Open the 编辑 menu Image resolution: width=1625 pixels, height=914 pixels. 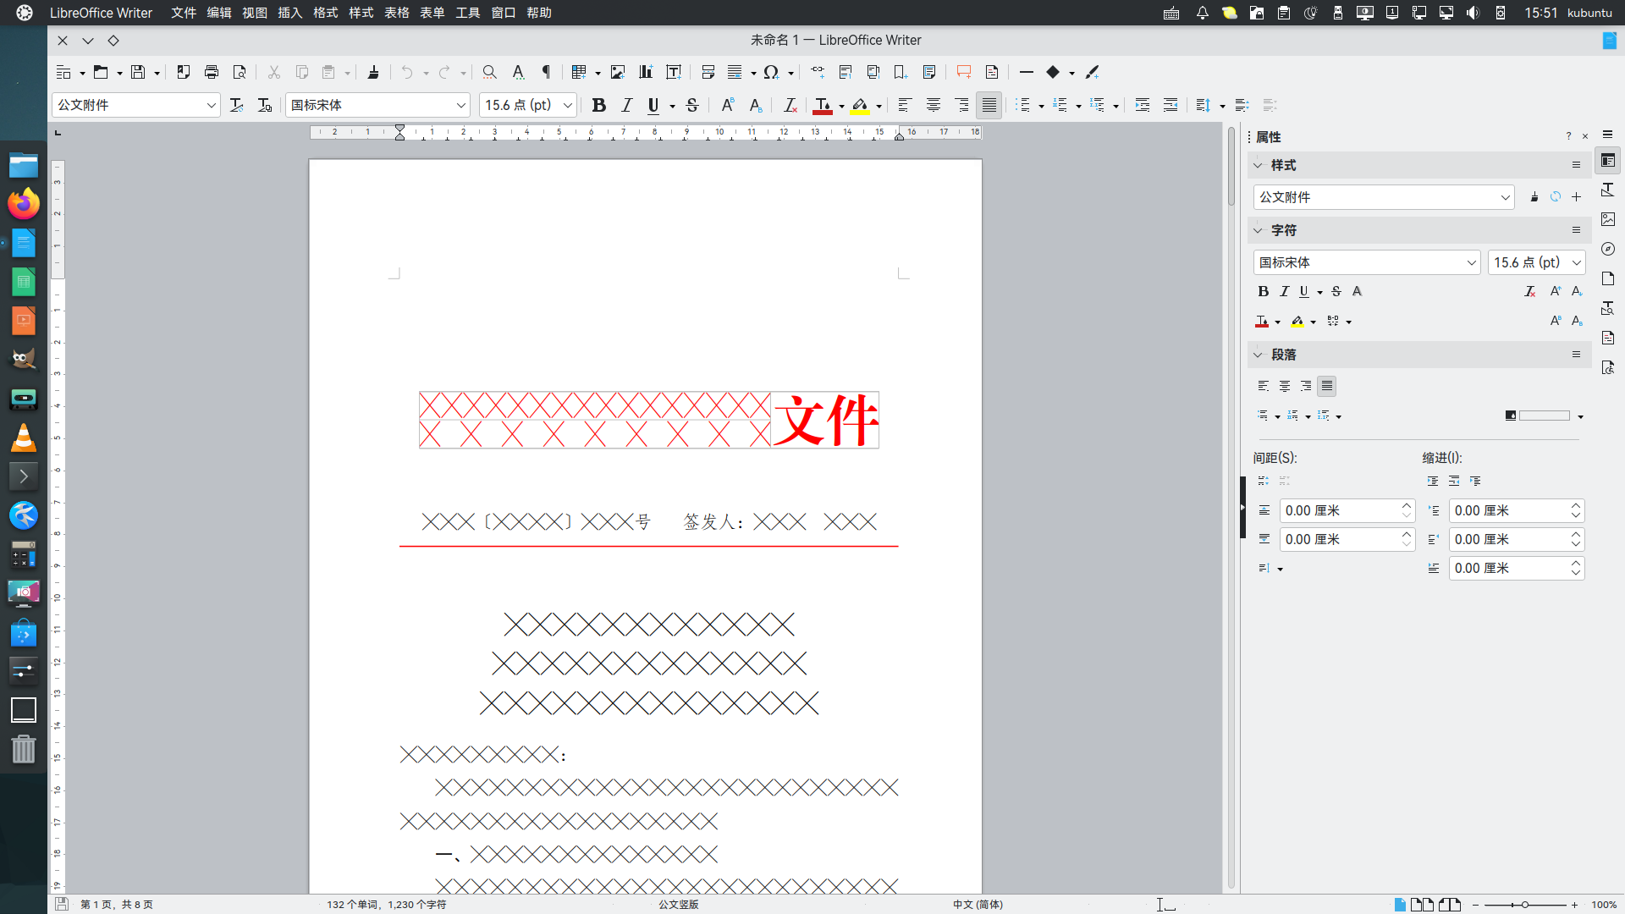219,13
